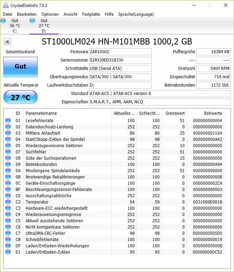This screenshot has width=234, height=272.
Task: Click status orb for Geräte-Einschaltvorgänge row
Action: [x=8, y=183]
